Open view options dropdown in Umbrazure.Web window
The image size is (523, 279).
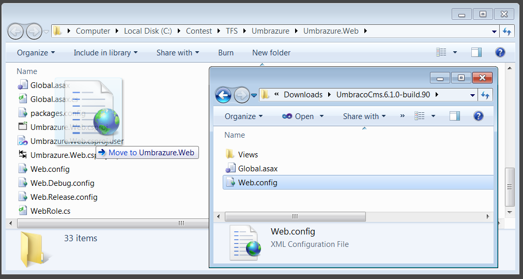point(455,52)
